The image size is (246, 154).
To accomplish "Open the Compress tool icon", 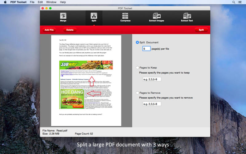I will point(125,16).
